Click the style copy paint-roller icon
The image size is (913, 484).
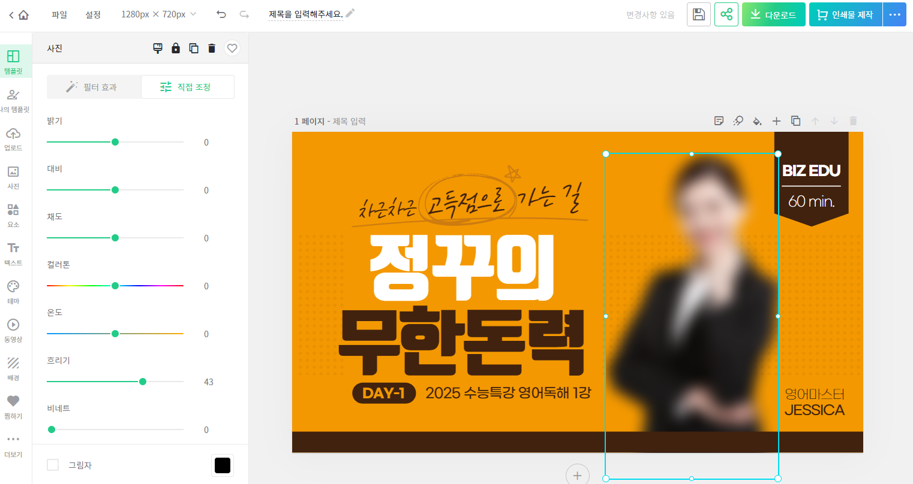[158, 48]
